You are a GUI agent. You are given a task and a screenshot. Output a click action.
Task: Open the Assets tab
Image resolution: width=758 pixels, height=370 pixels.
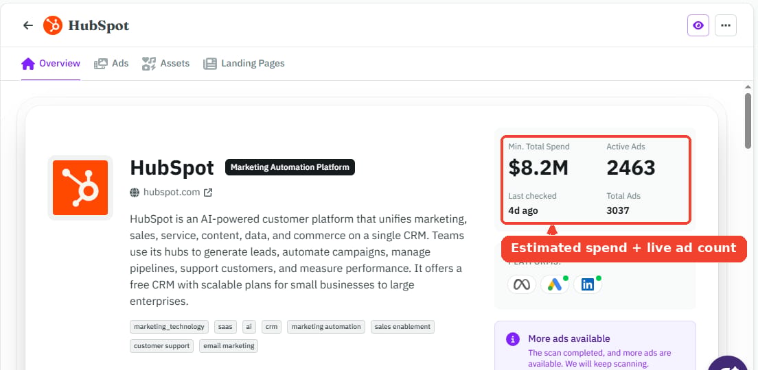pos(166,63)
